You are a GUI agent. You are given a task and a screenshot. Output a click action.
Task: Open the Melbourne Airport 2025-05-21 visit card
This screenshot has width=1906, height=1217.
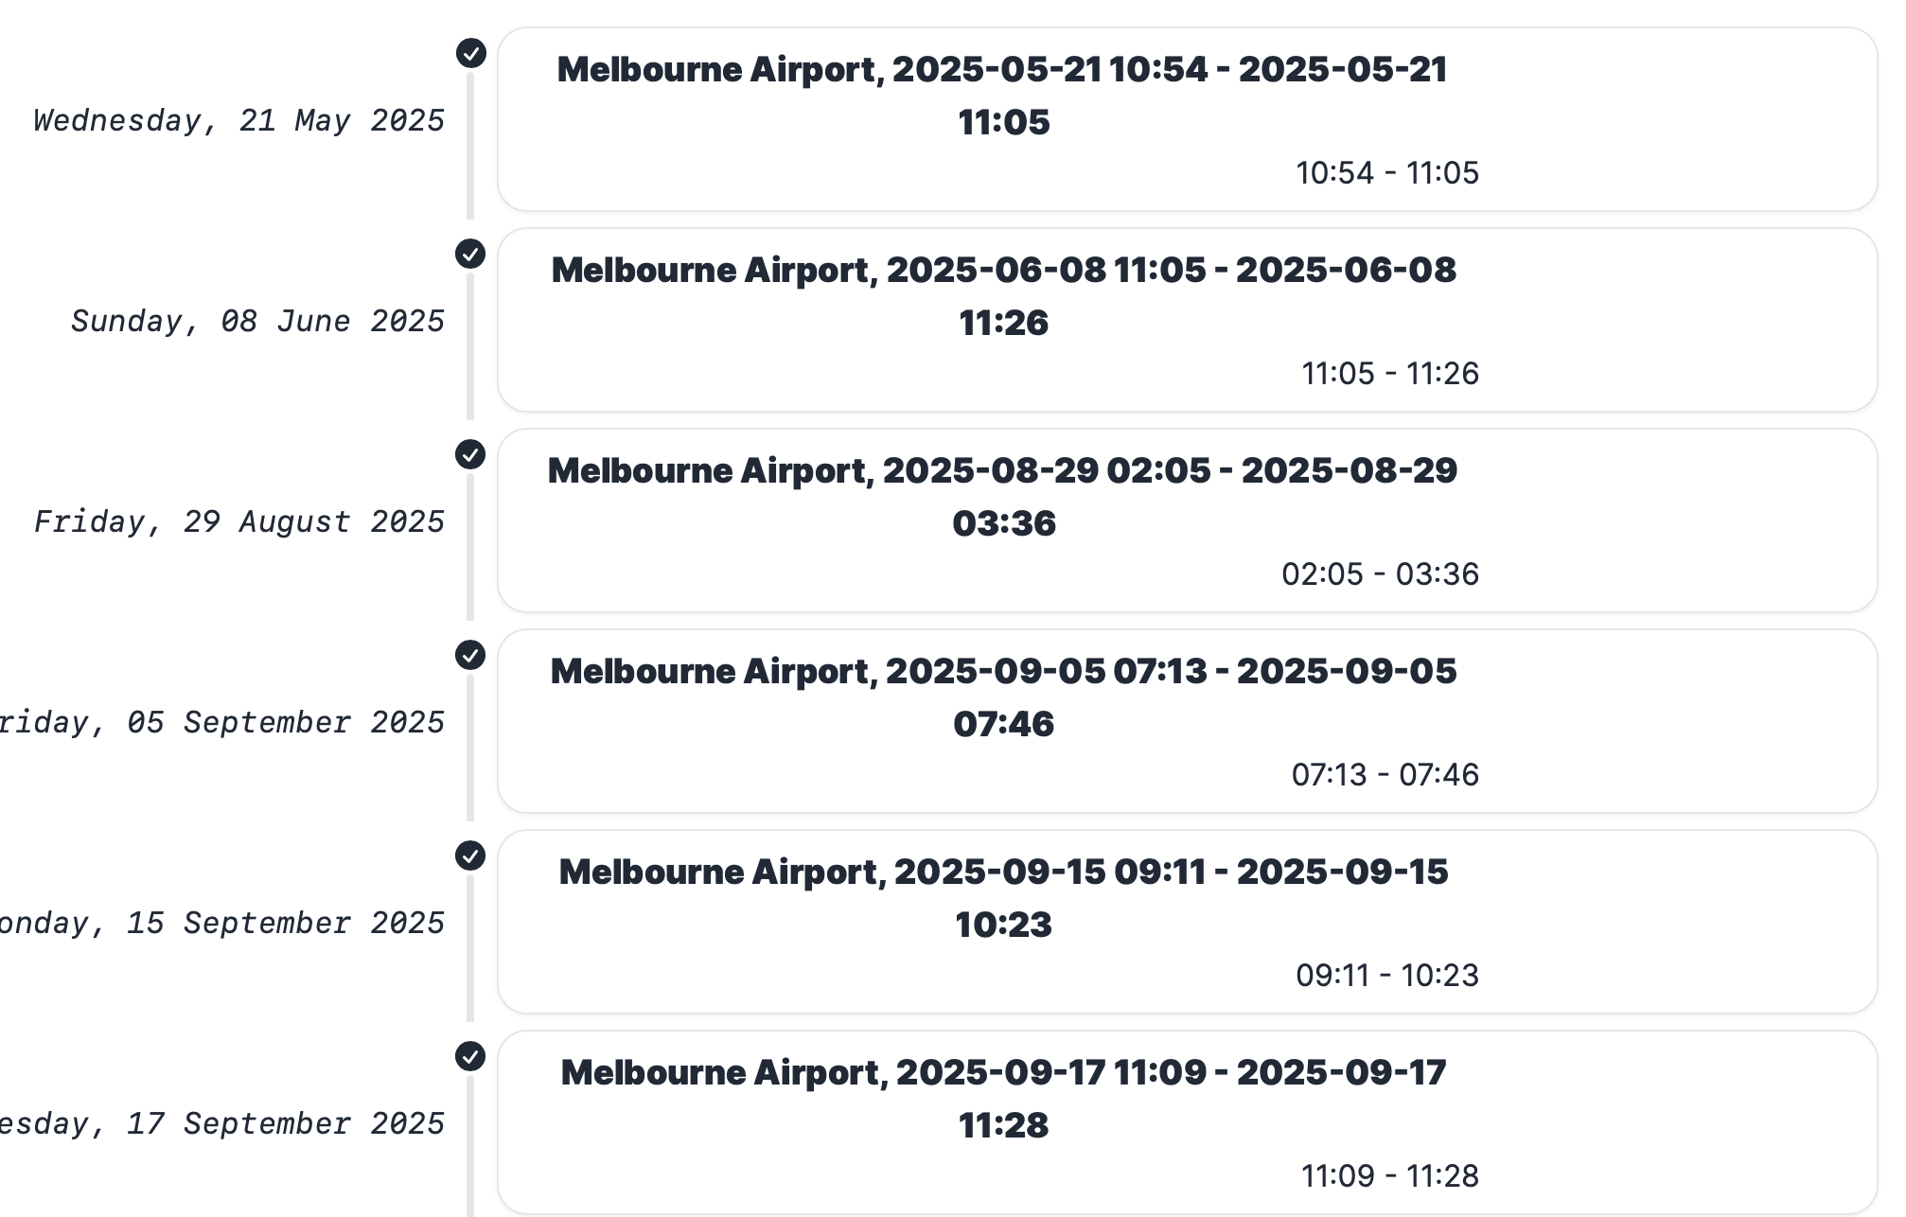(1187, 119)
